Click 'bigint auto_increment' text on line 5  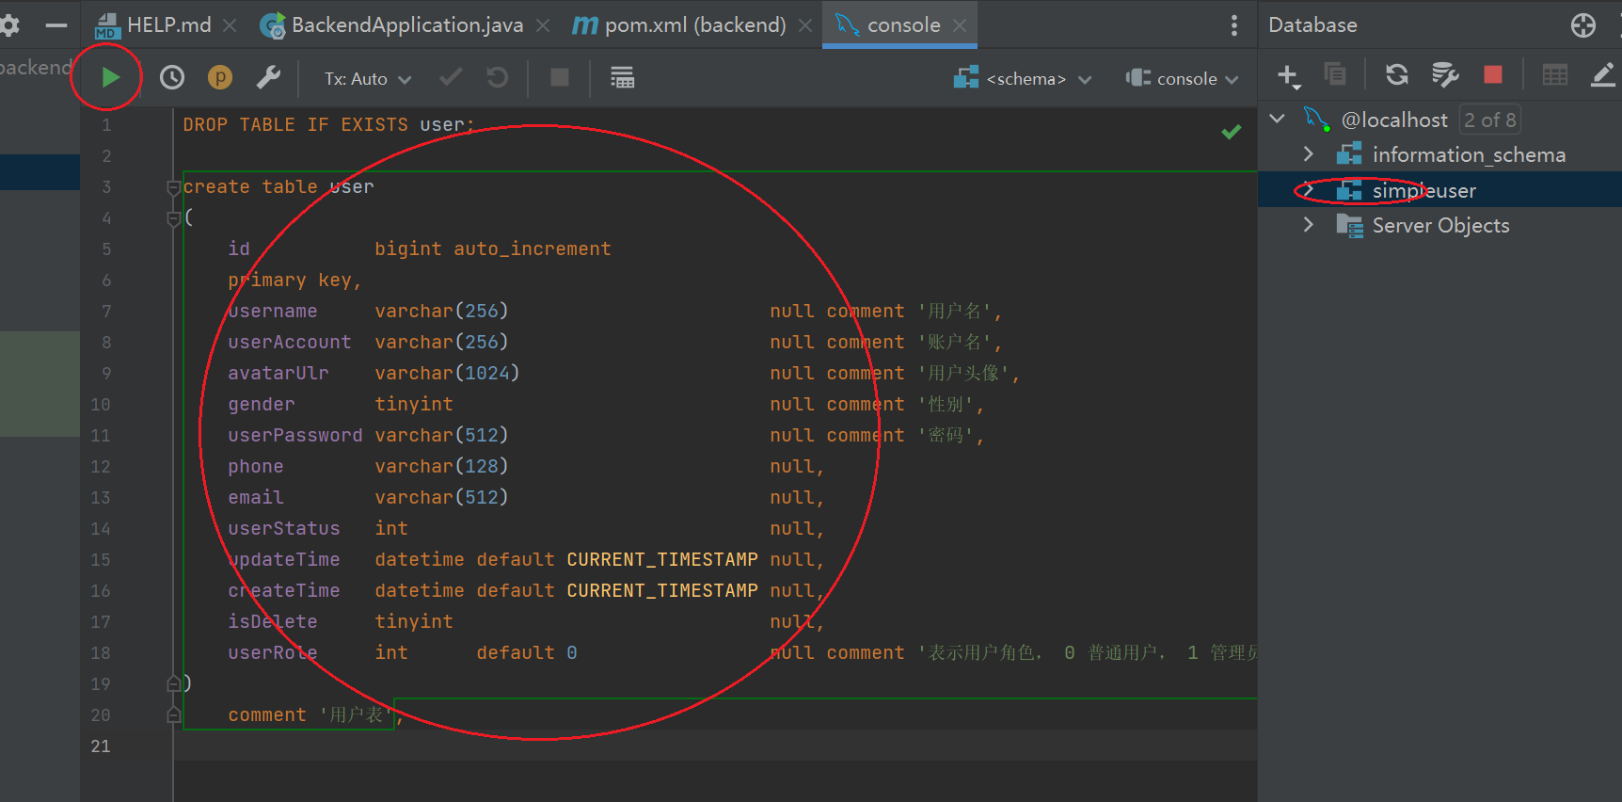click(493, 249)
